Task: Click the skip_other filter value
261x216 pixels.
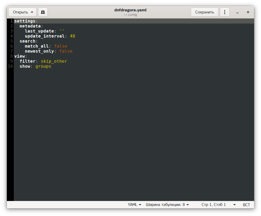Action: coord(54,61)
